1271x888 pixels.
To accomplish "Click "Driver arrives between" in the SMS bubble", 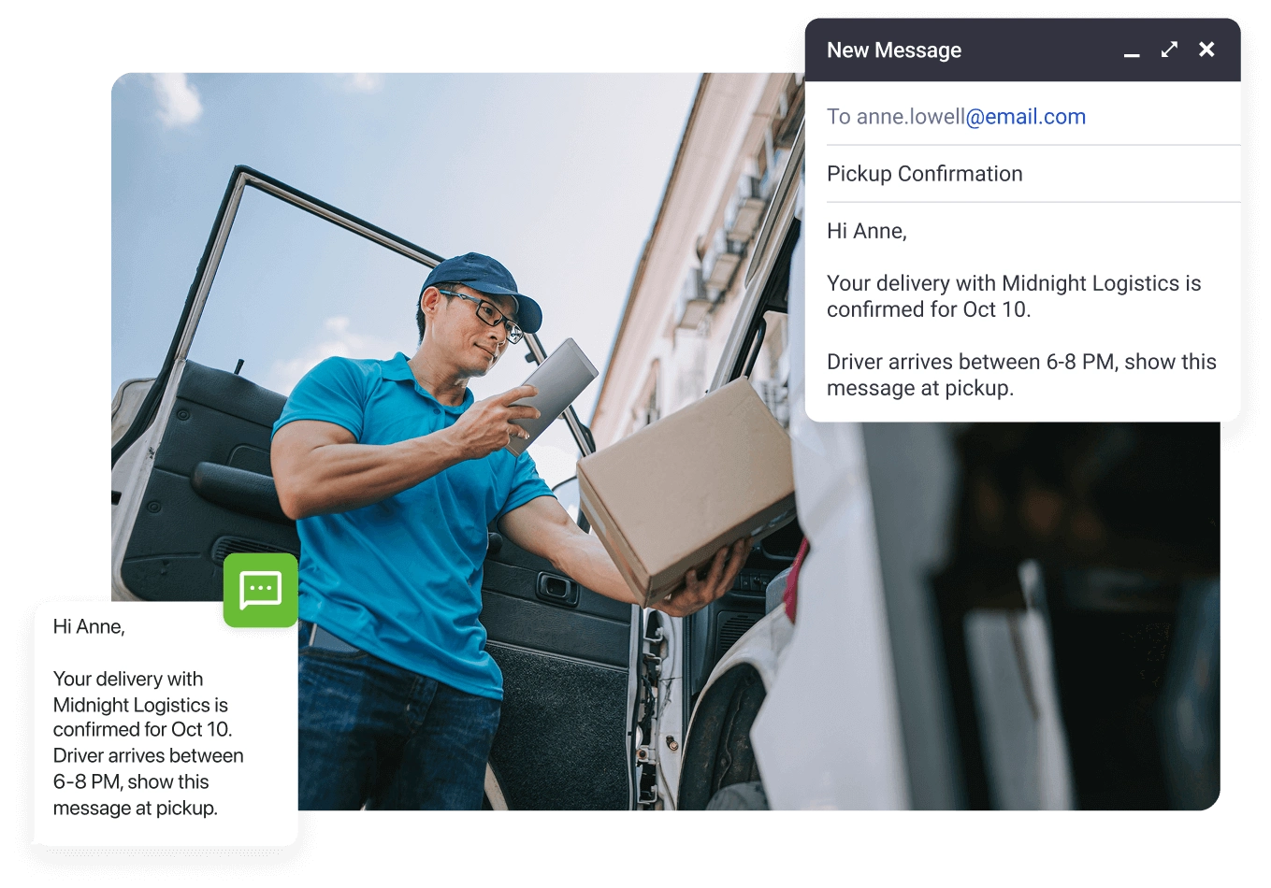I will tap(148, 755).
